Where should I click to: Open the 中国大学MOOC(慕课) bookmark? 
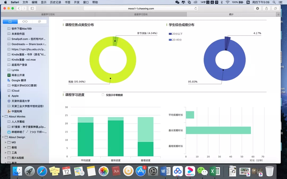24,86
